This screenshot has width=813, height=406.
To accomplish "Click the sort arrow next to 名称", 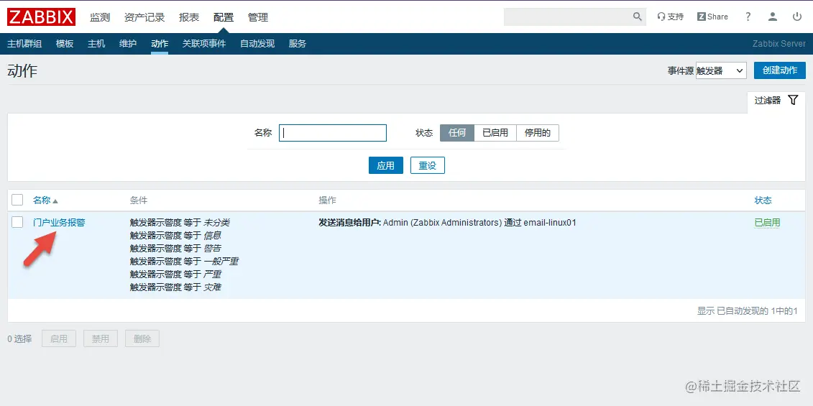I will point(55,200).
